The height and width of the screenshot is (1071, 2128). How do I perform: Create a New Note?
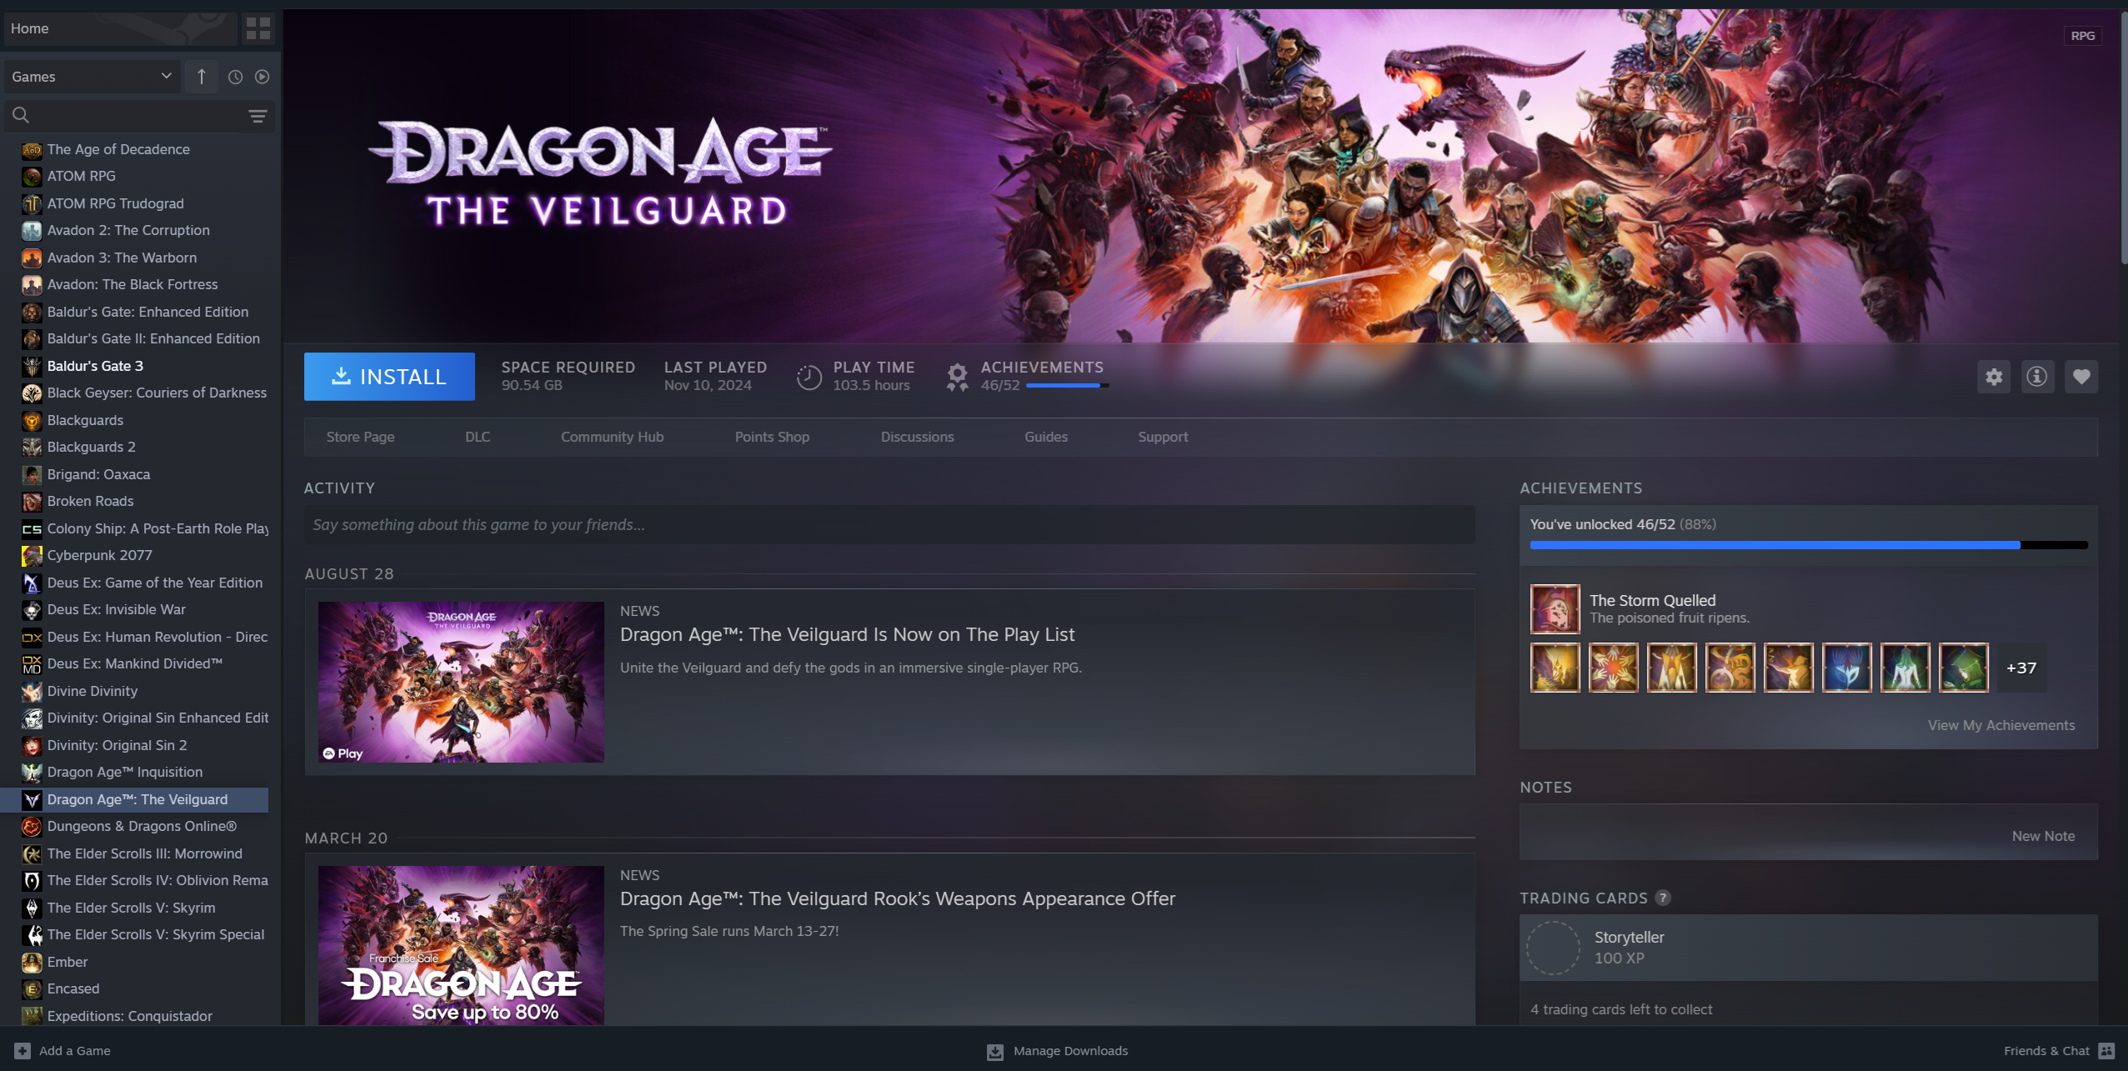2043,836
